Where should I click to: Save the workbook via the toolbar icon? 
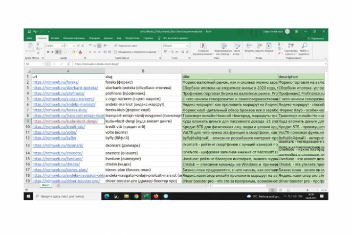click(29, 31)
